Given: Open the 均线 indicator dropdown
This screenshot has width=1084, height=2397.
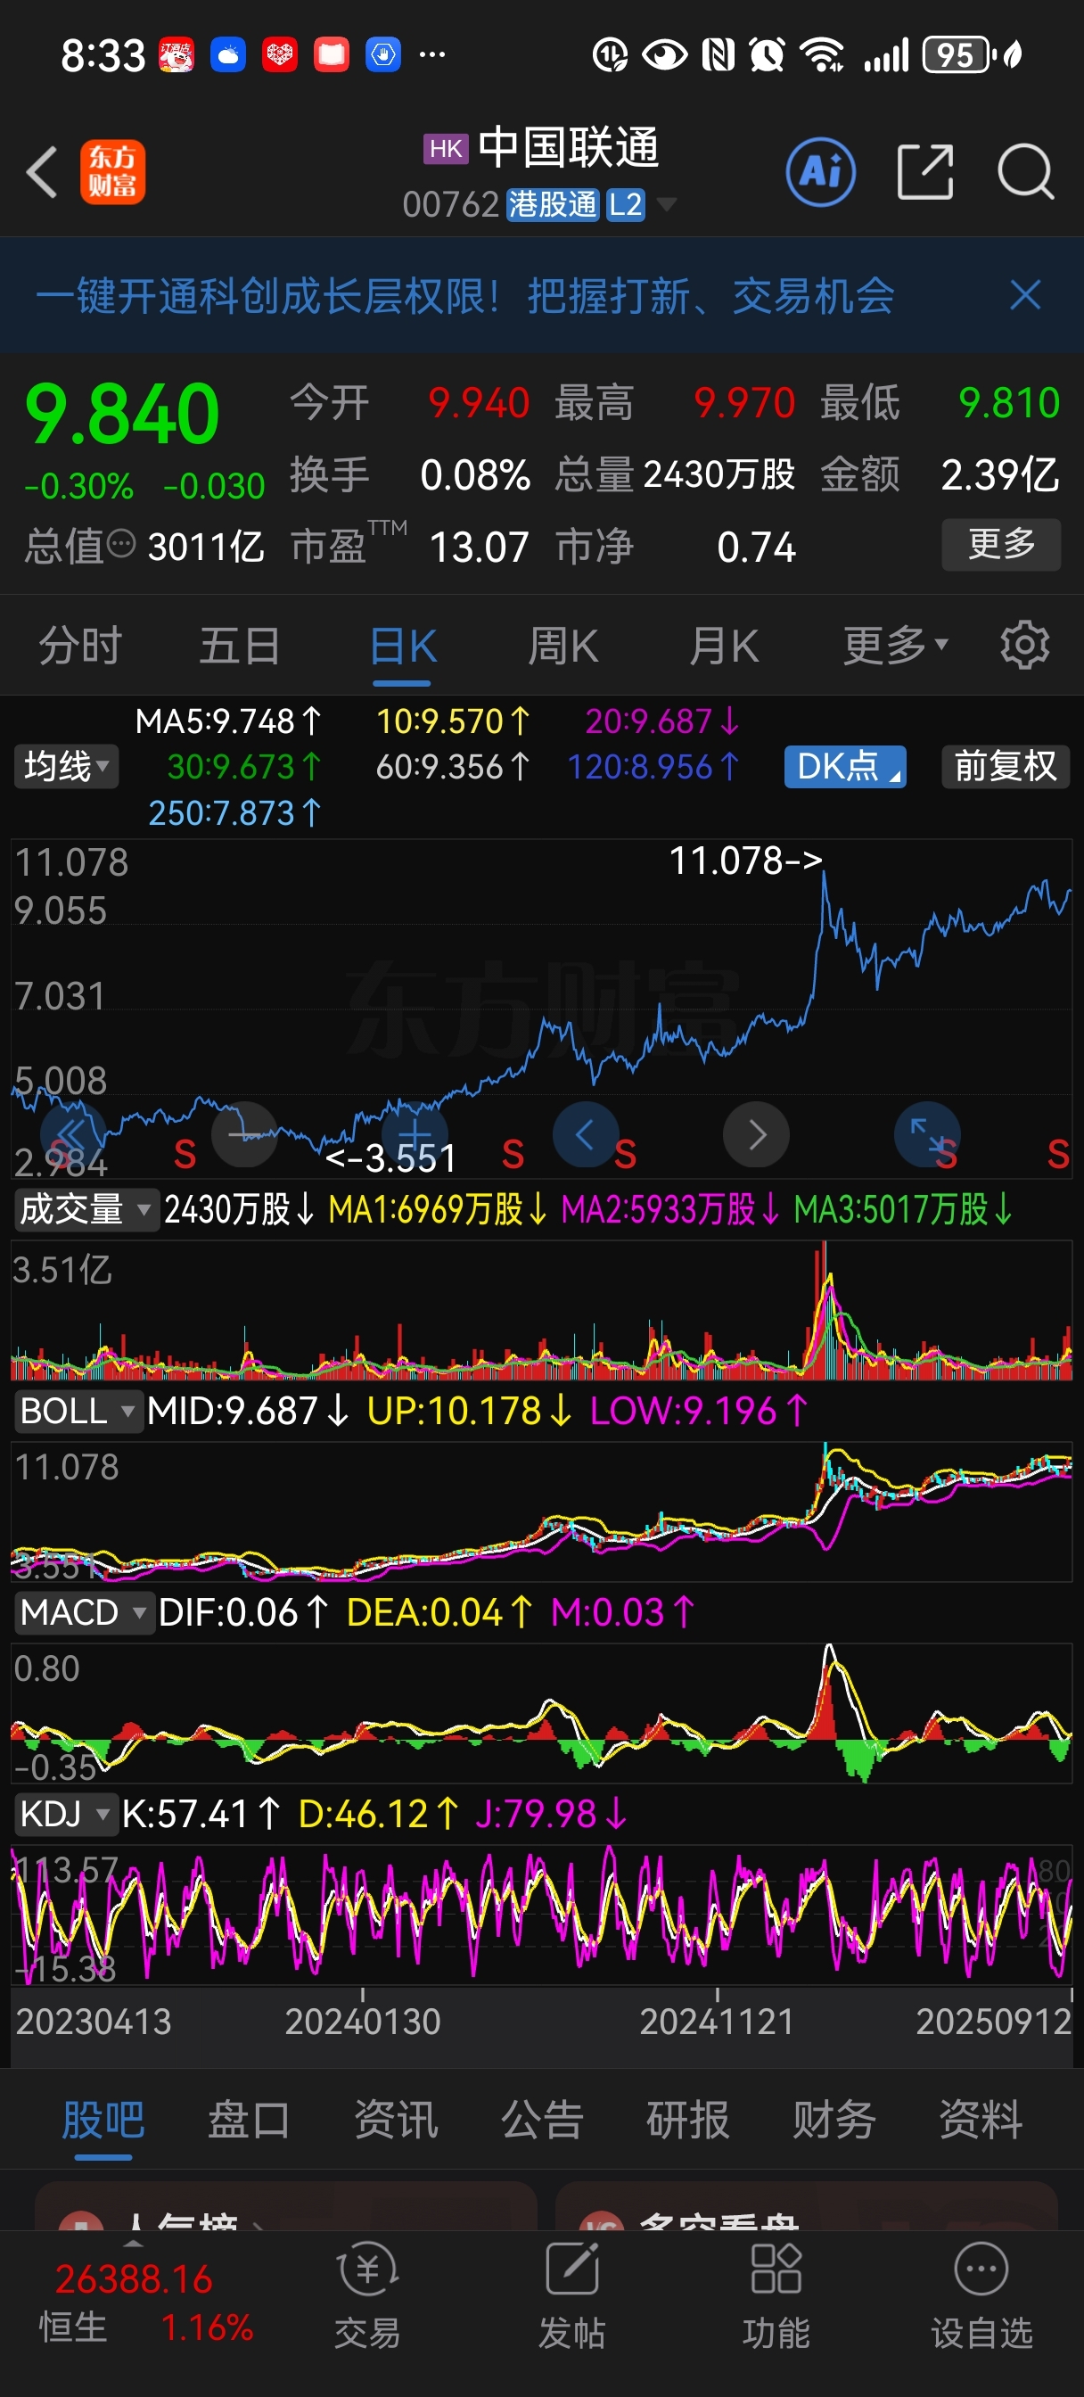Looking at the screenshot, I should [66, 767].
